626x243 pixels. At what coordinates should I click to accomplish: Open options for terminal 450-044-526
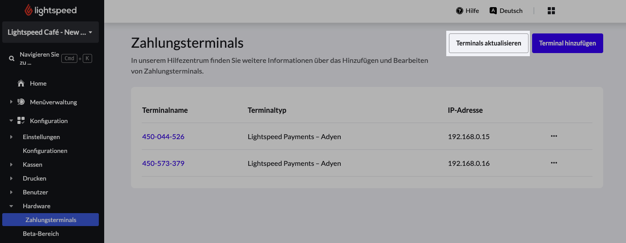[x=554, y=136]
